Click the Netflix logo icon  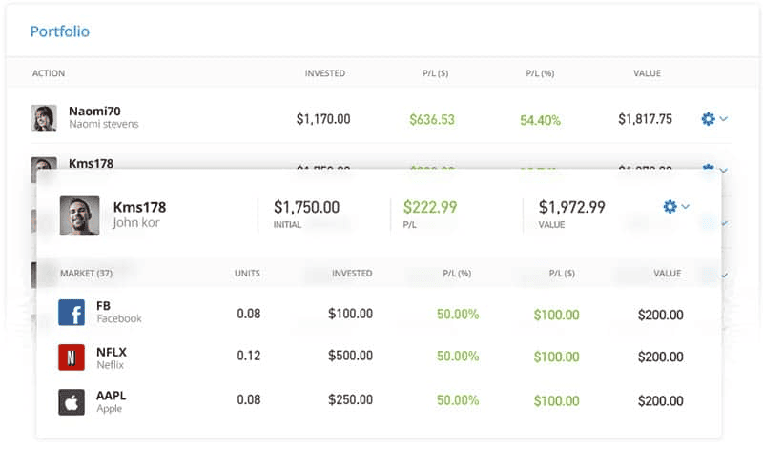click(72, 357)
